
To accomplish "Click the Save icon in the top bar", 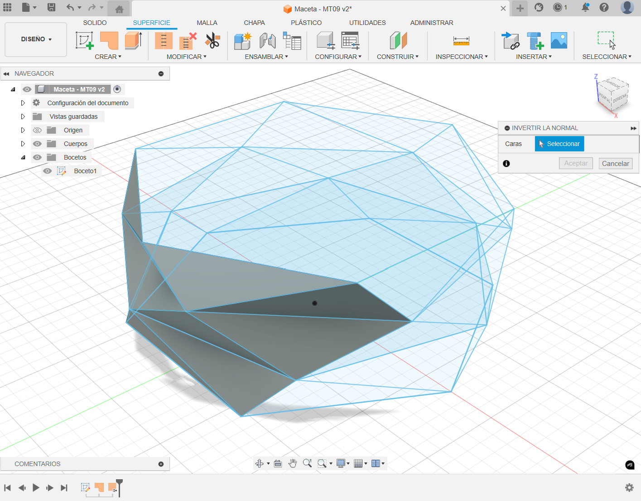I will click(x=51, y=7).
